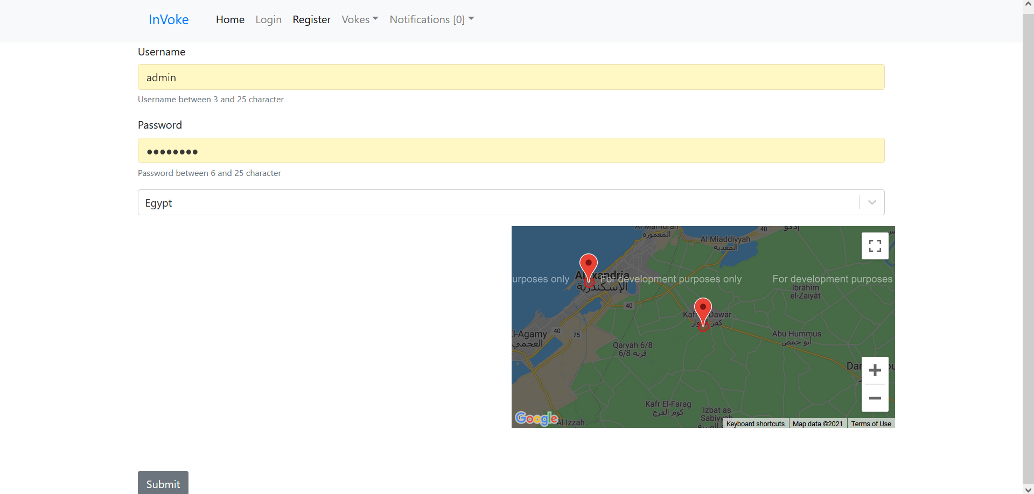This screenshot has width=1034, height=494.
Task: Click the Al Miaddiyyah map label
Action: click(x=725, y=243)
